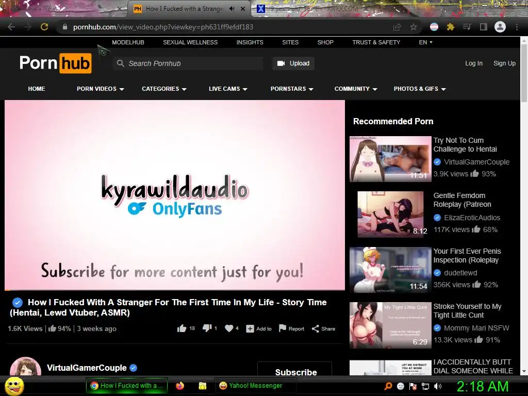
Task: Open the INSIGHTS top link
Action: click(x=250, y=42)
